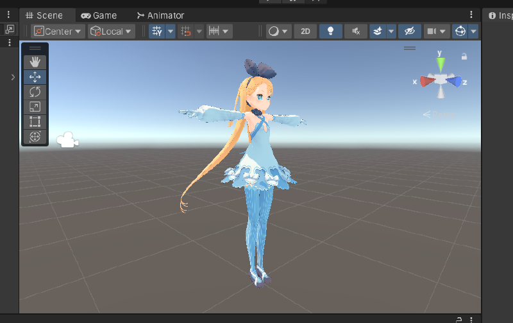Select the Rect transform tool
513x323 pixels.
click(35, 121)
